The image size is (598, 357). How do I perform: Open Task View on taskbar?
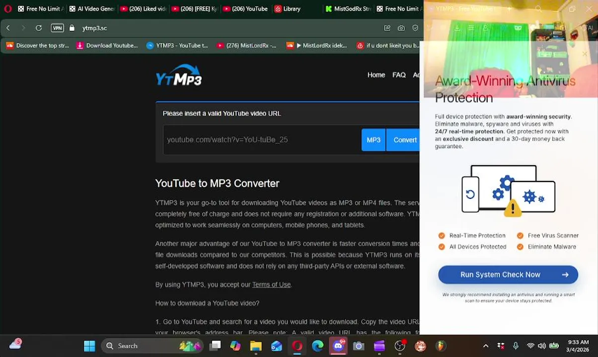[215, 346]
